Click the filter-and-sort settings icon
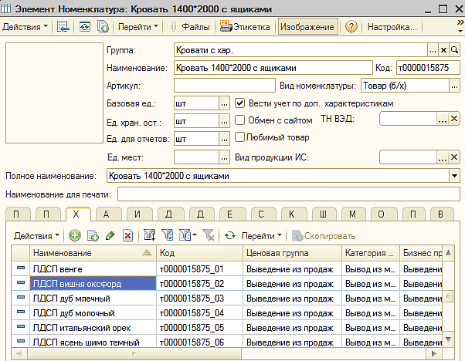The image size is (465, 361). [x=149, y=236]
